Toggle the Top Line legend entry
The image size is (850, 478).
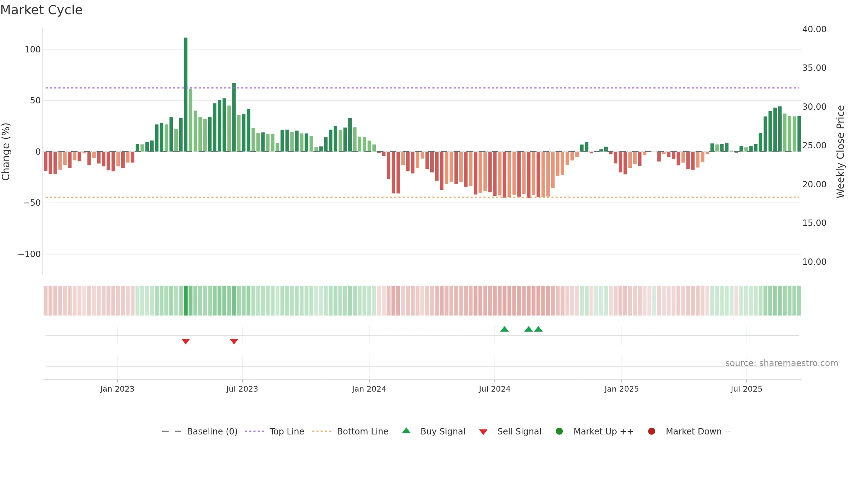274,431
